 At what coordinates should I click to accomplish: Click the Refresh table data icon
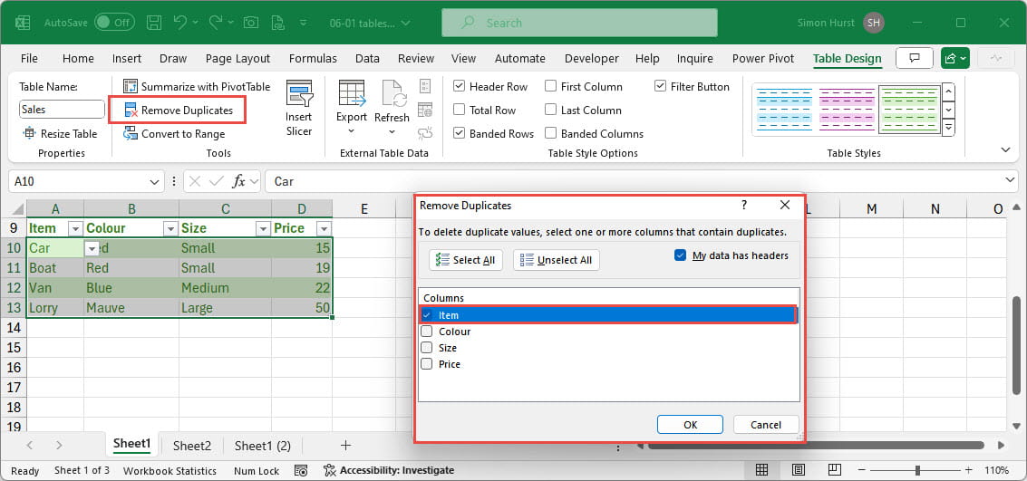tap(392, 94)
